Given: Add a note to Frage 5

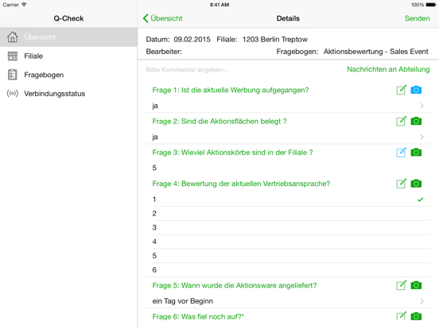Looking at the screenshot, I should [401, 285].
